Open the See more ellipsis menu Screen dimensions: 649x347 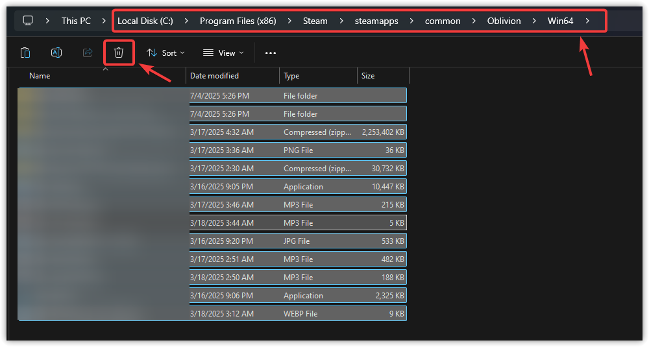[x=270, y=53]
